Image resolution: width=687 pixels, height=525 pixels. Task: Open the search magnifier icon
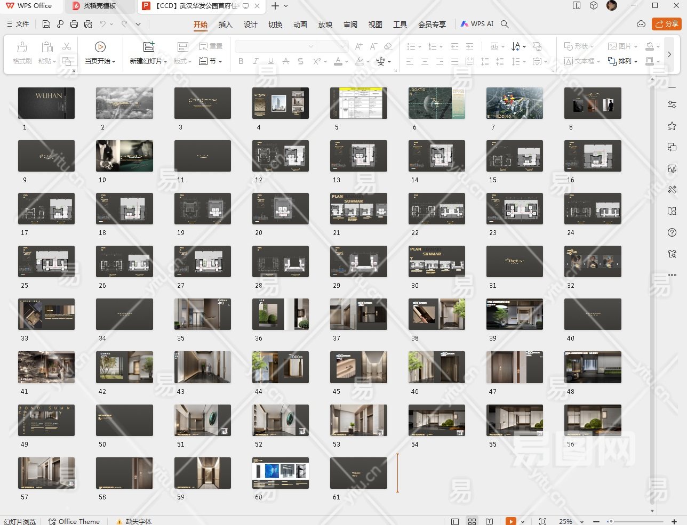(x=505, y=24)
